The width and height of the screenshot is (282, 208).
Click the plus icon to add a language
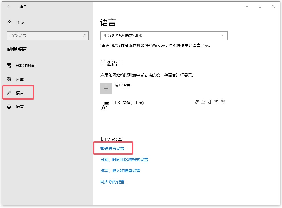[x=106, y=88]
